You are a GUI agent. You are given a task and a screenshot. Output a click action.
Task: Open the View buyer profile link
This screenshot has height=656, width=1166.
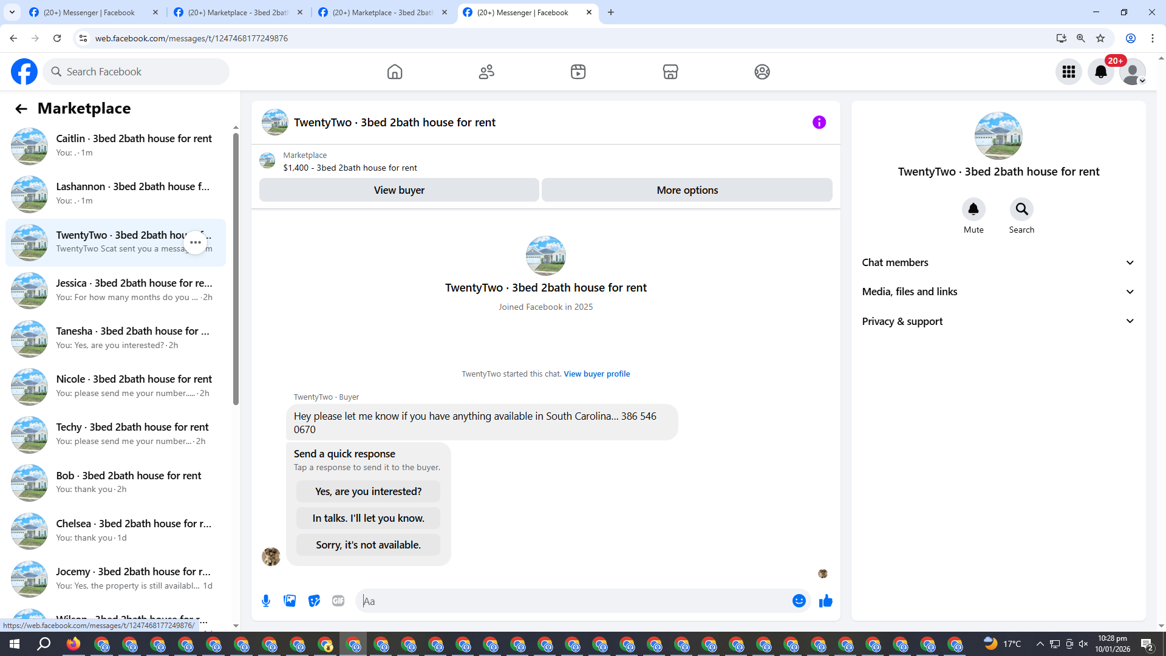(x=596, y=374)
